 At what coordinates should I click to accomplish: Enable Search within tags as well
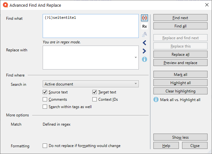45,107
